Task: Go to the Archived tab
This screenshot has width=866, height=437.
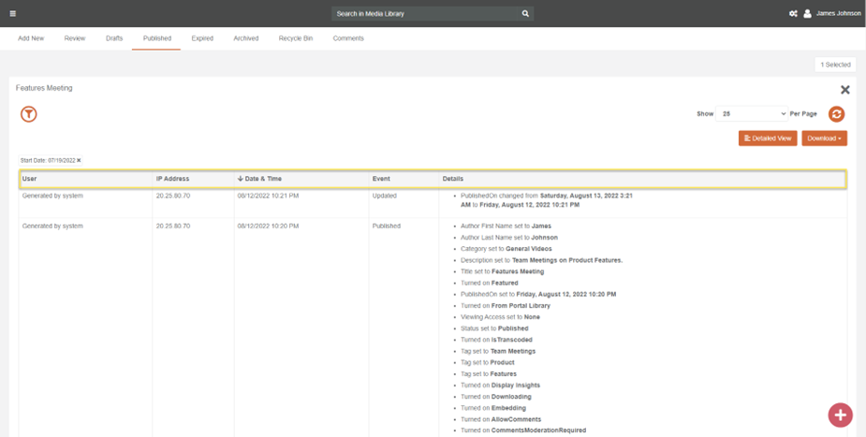Action: coord(245,38)
